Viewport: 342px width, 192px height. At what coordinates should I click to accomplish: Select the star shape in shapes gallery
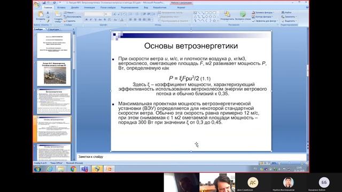click(x=214, y=21)
